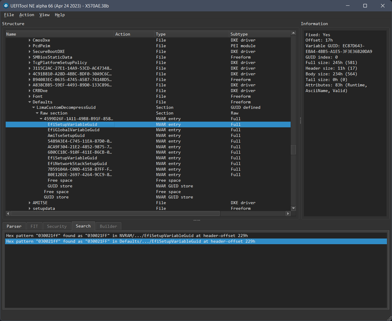Switch to the Parser tab
Image resolution: width=392 pixels, height=321 pixels.
pyautogui.click(x=14, y=226)
